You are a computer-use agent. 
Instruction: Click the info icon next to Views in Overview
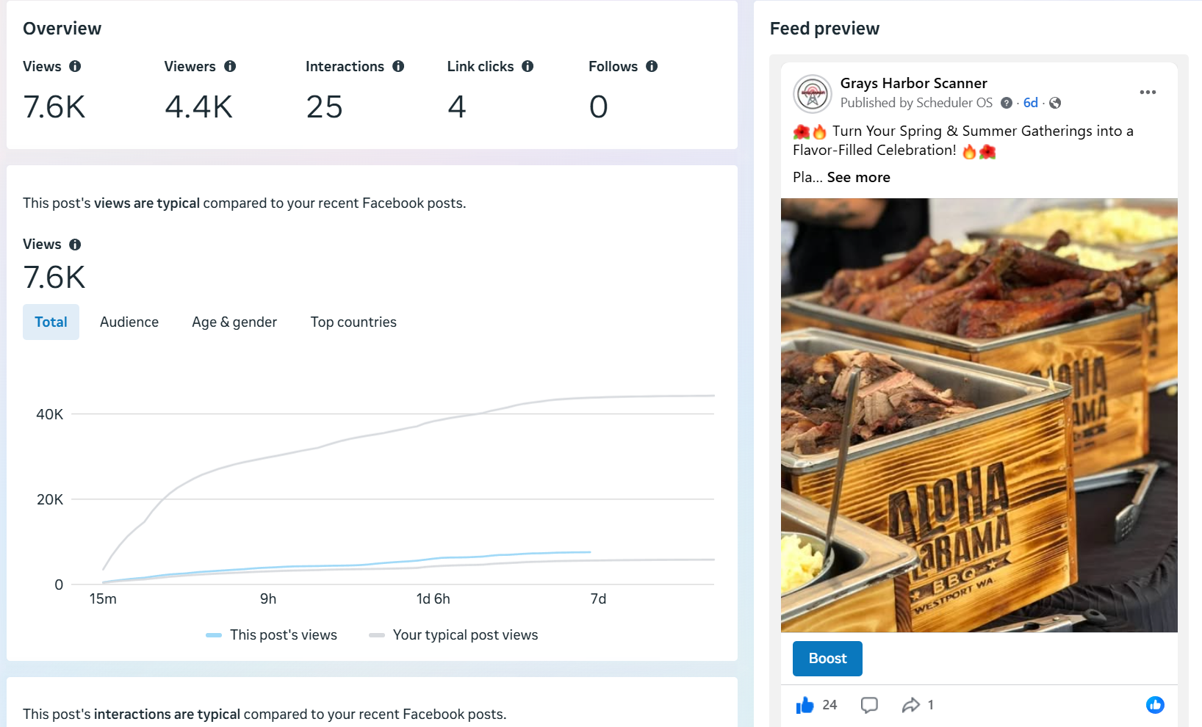click(75, 66)
